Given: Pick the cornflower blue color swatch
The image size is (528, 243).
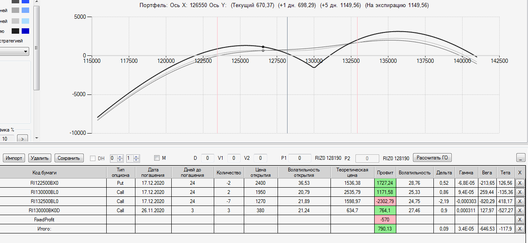Looking at the screenshot, I should [x=25, y=10].
